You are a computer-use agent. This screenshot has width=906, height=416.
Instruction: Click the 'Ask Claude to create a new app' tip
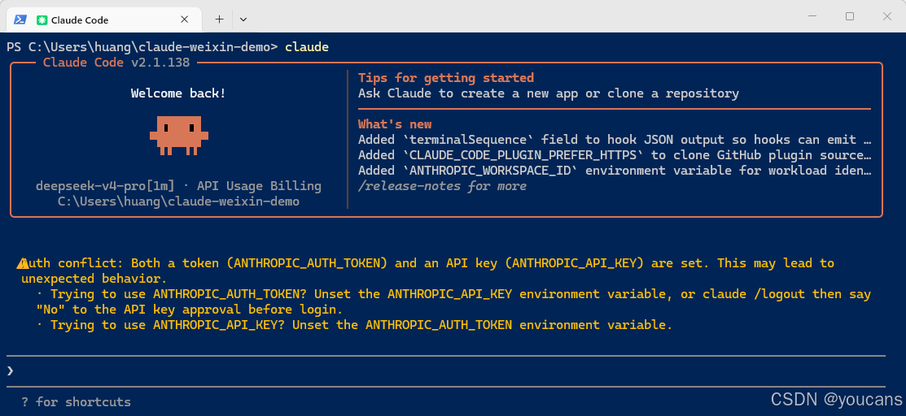click(549, 93)
